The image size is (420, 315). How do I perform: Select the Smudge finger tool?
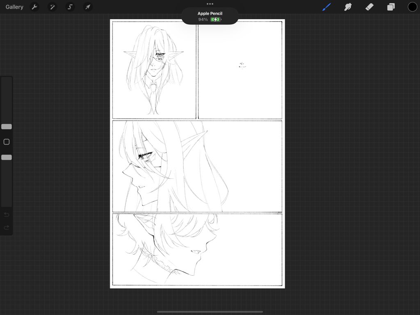click(348, 7)
